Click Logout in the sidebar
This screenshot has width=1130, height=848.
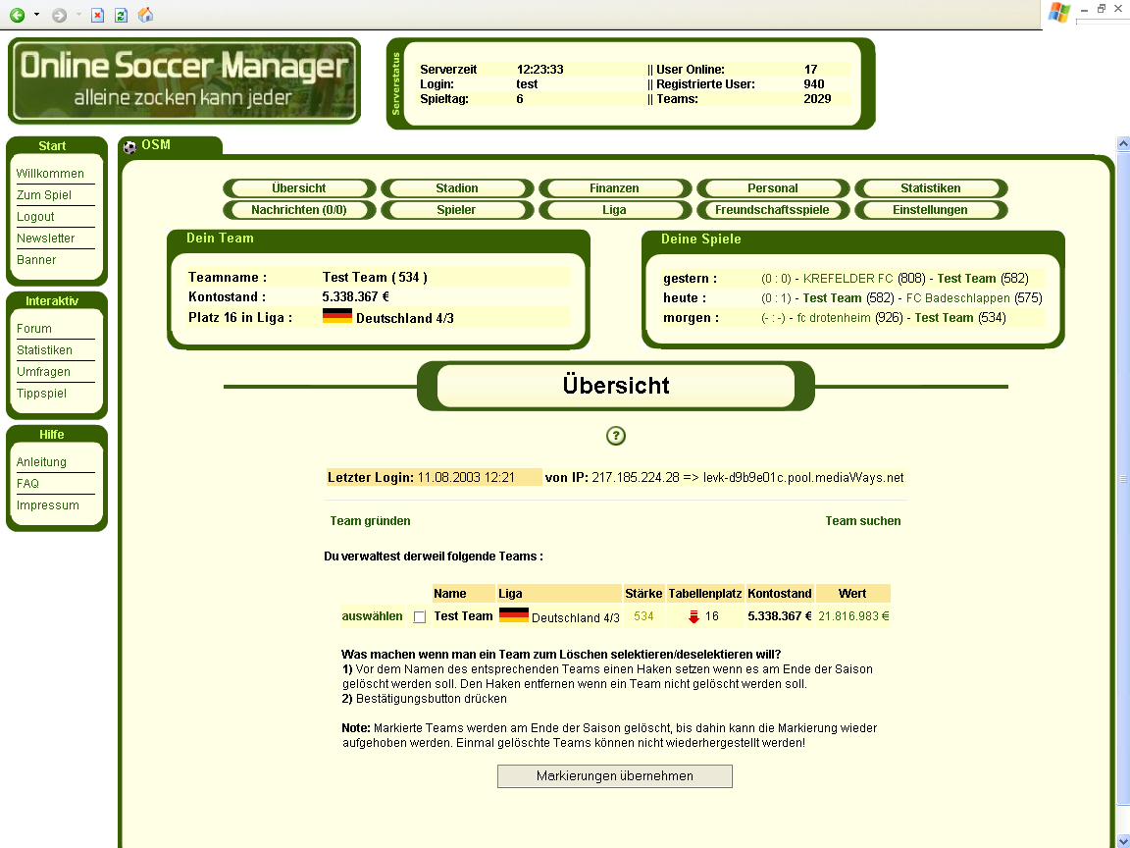pos(35,217)
